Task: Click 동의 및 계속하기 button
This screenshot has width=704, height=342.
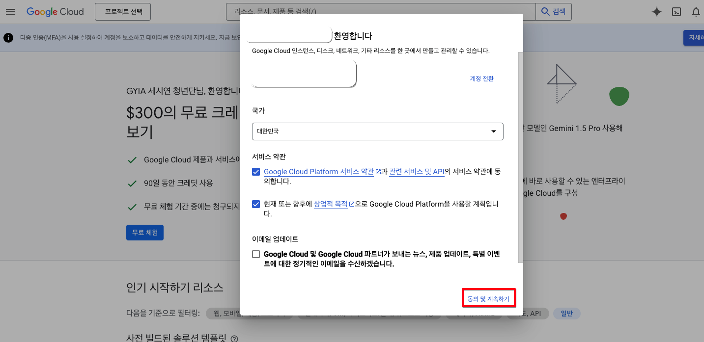Action: click(x=489, y=298)
